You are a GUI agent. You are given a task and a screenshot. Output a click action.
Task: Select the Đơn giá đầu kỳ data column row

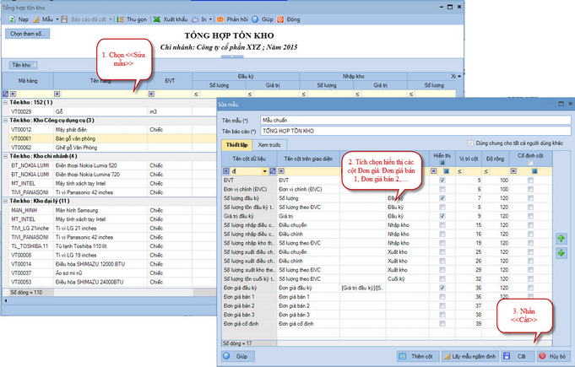click(387, 288)
